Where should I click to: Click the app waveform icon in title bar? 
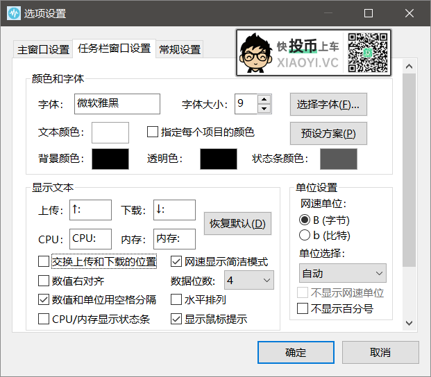tap(14, 13)
